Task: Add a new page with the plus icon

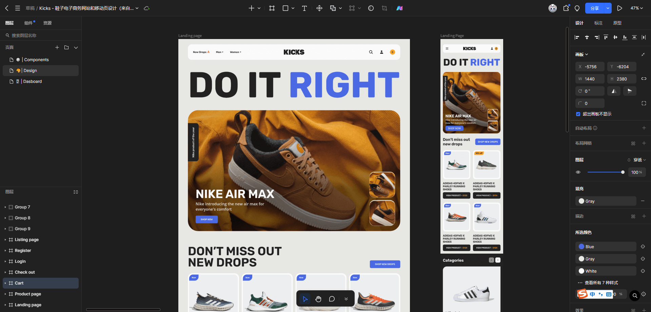Action: (x=57, y=48)
